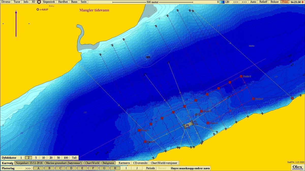Click the 500 meter scale bar

tap(152, 2)
